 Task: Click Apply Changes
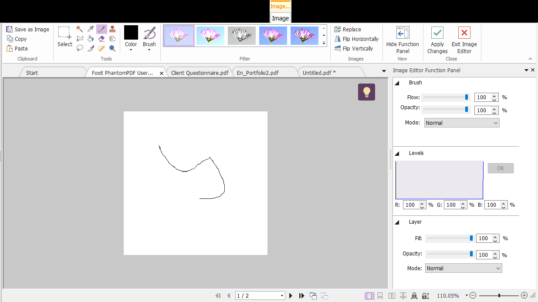pos(437,40)
